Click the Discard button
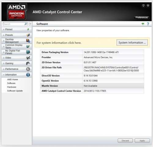 125,141
